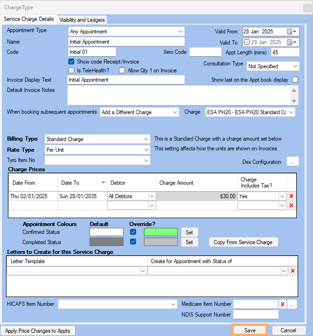The image size is (313, 336).
Task: Click the dark grey Completed default swatch
Action: pos(106,242)
